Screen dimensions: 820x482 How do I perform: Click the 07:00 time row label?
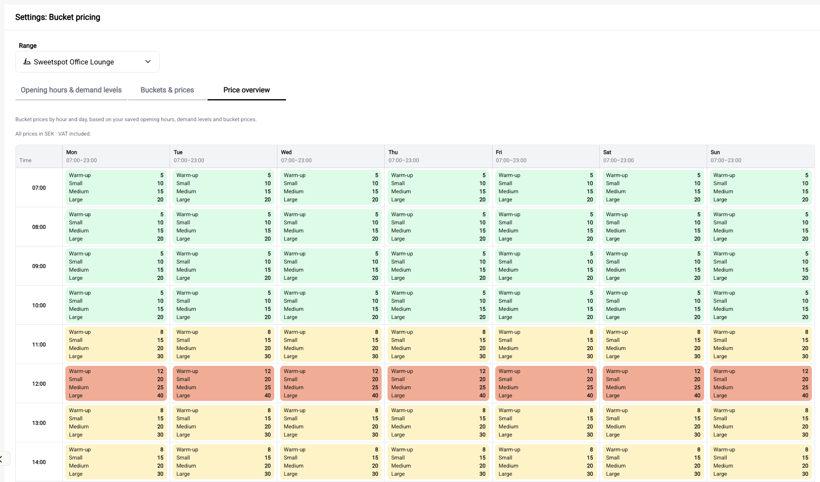[x=39, y=188]
